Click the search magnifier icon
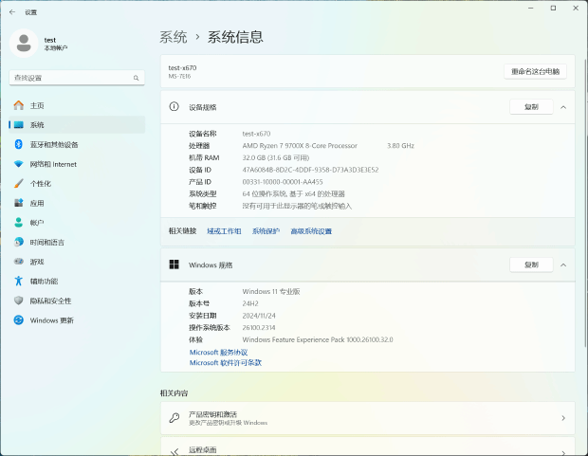Screen dimensions: 588x456 click(136, 78)
